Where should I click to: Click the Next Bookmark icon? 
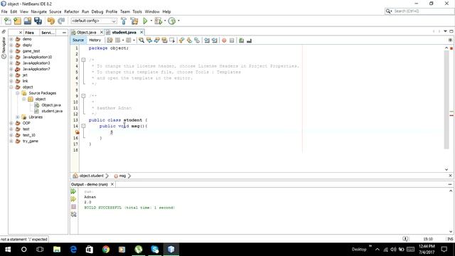coord(189,41)
